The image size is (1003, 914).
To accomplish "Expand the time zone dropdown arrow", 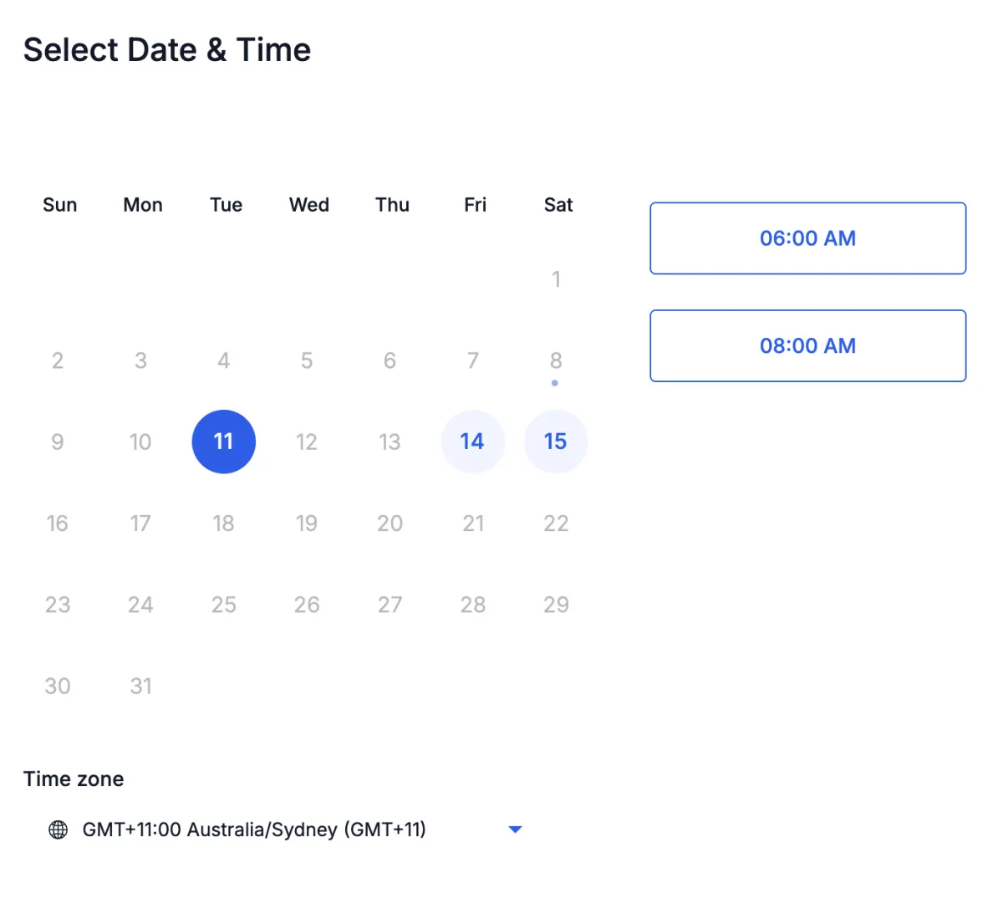I will pyautogui.click(x=515, y=830).
